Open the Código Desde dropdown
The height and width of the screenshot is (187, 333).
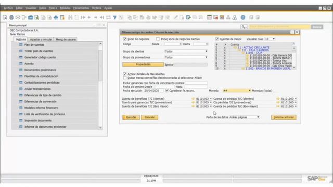pyautogui.click(x=181, y=44)
